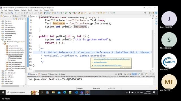Open Visual Studio Code from taskbar
Screen dimensions: 181x101
pyautogui.click(x=76, y=92)
